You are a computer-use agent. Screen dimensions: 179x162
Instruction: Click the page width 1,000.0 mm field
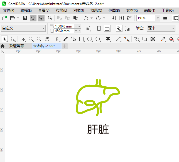pyautogui.click(x=64, y=26)
